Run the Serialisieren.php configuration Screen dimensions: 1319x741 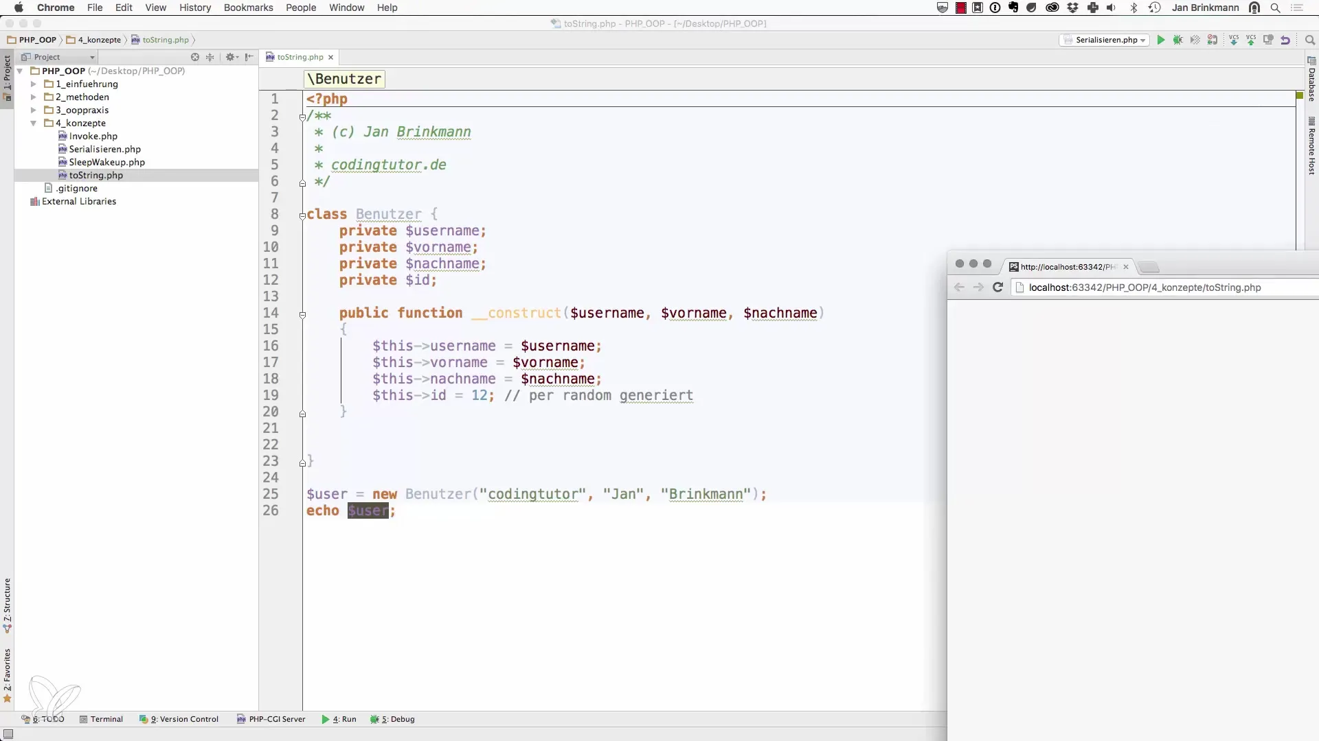click(1161, 40)
